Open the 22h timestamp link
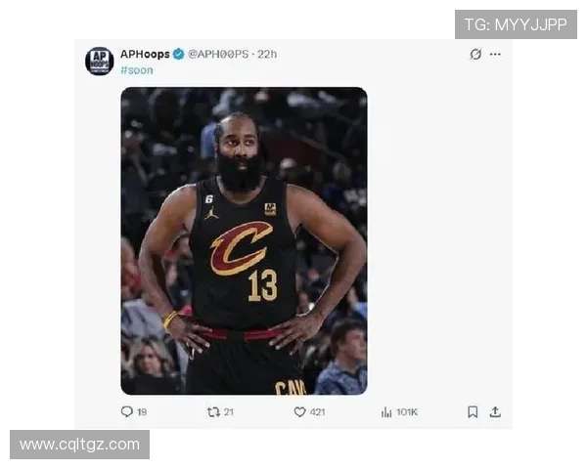587x469 pixels. coord(267,55)
